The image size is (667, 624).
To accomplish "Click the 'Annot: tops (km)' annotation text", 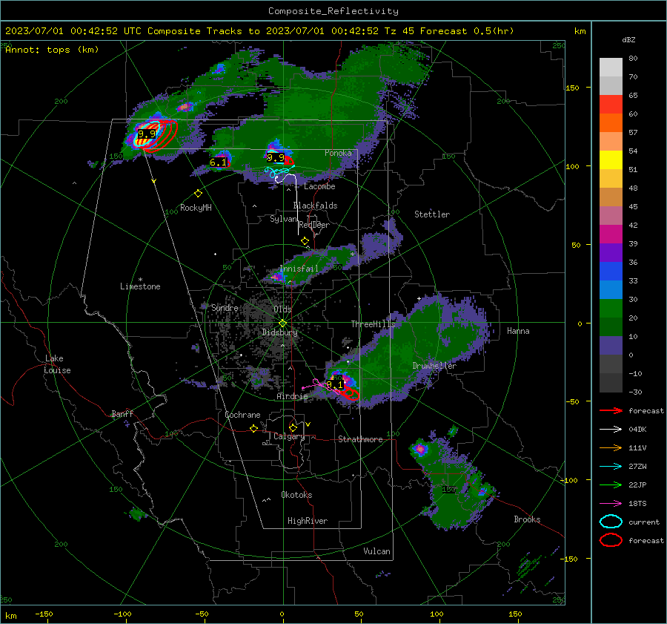I will click(x=53, y=50).
